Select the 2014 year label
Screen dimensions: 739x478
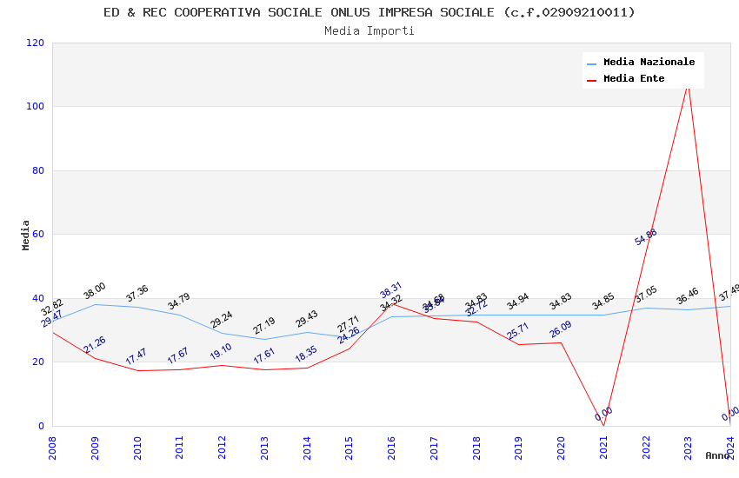point(307,448)
